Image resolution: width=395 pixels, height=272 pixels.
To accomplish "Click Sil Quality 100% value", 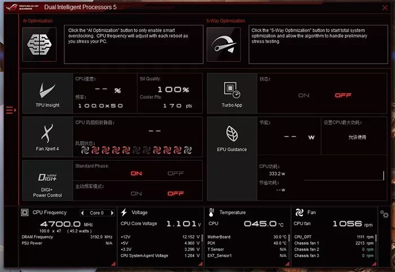I will [x=173, y=89].
